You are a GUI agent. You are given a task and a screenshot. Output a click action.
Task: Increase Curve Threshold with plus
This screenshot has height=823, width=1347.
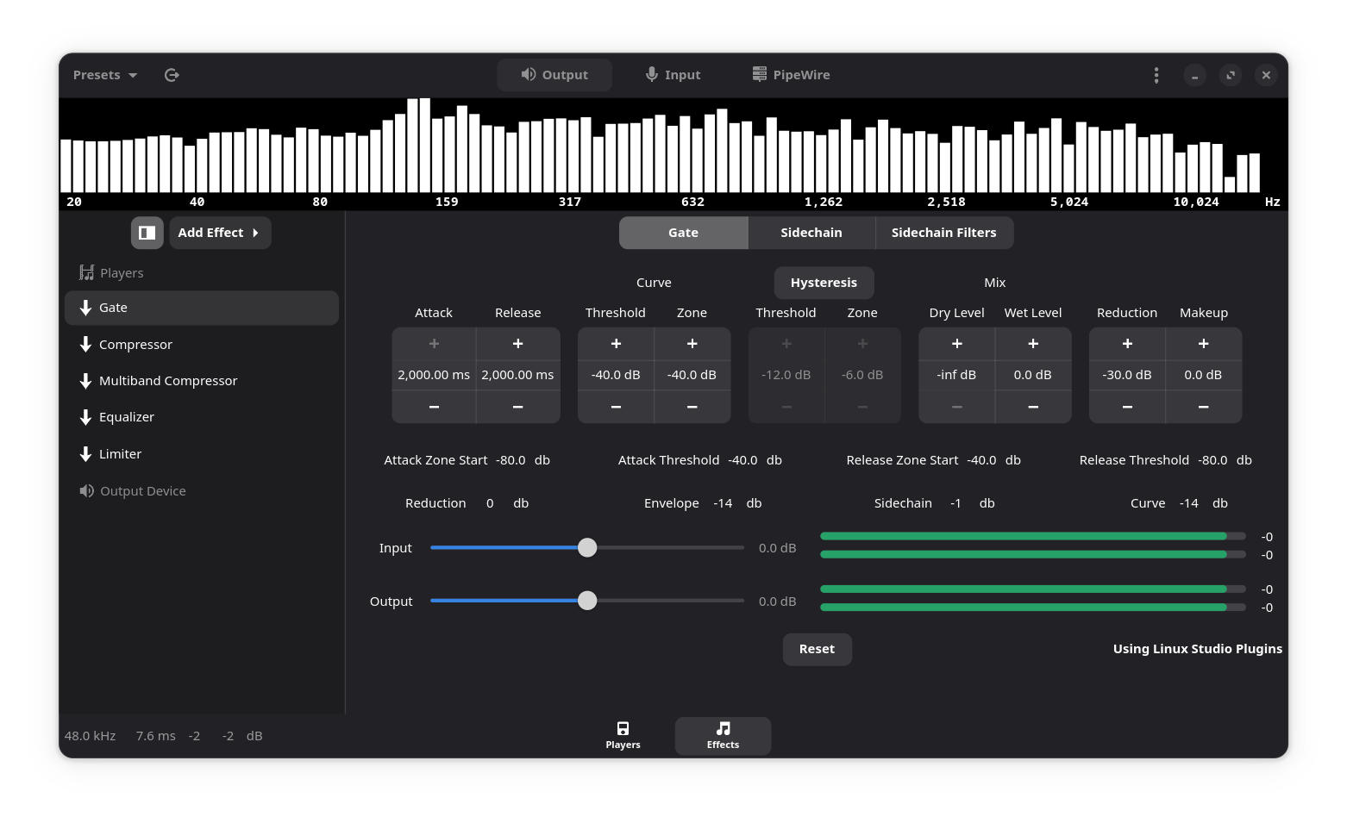click(x=616, y=344)
